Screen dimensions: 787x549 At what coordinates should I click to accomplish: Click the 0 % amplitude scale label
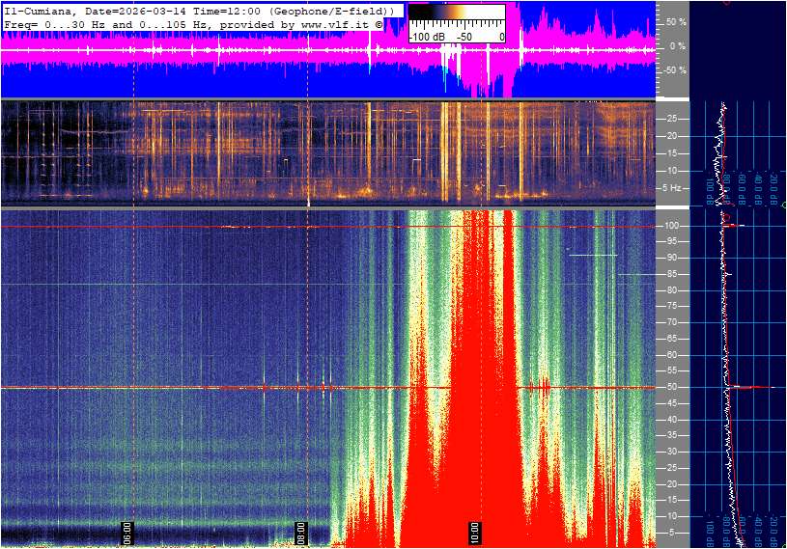(677, 45)
